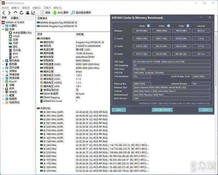Viewport: 218px width, 175px height.
Task: Select CPUID in the sidebar tree
Action: pos(16,36)
